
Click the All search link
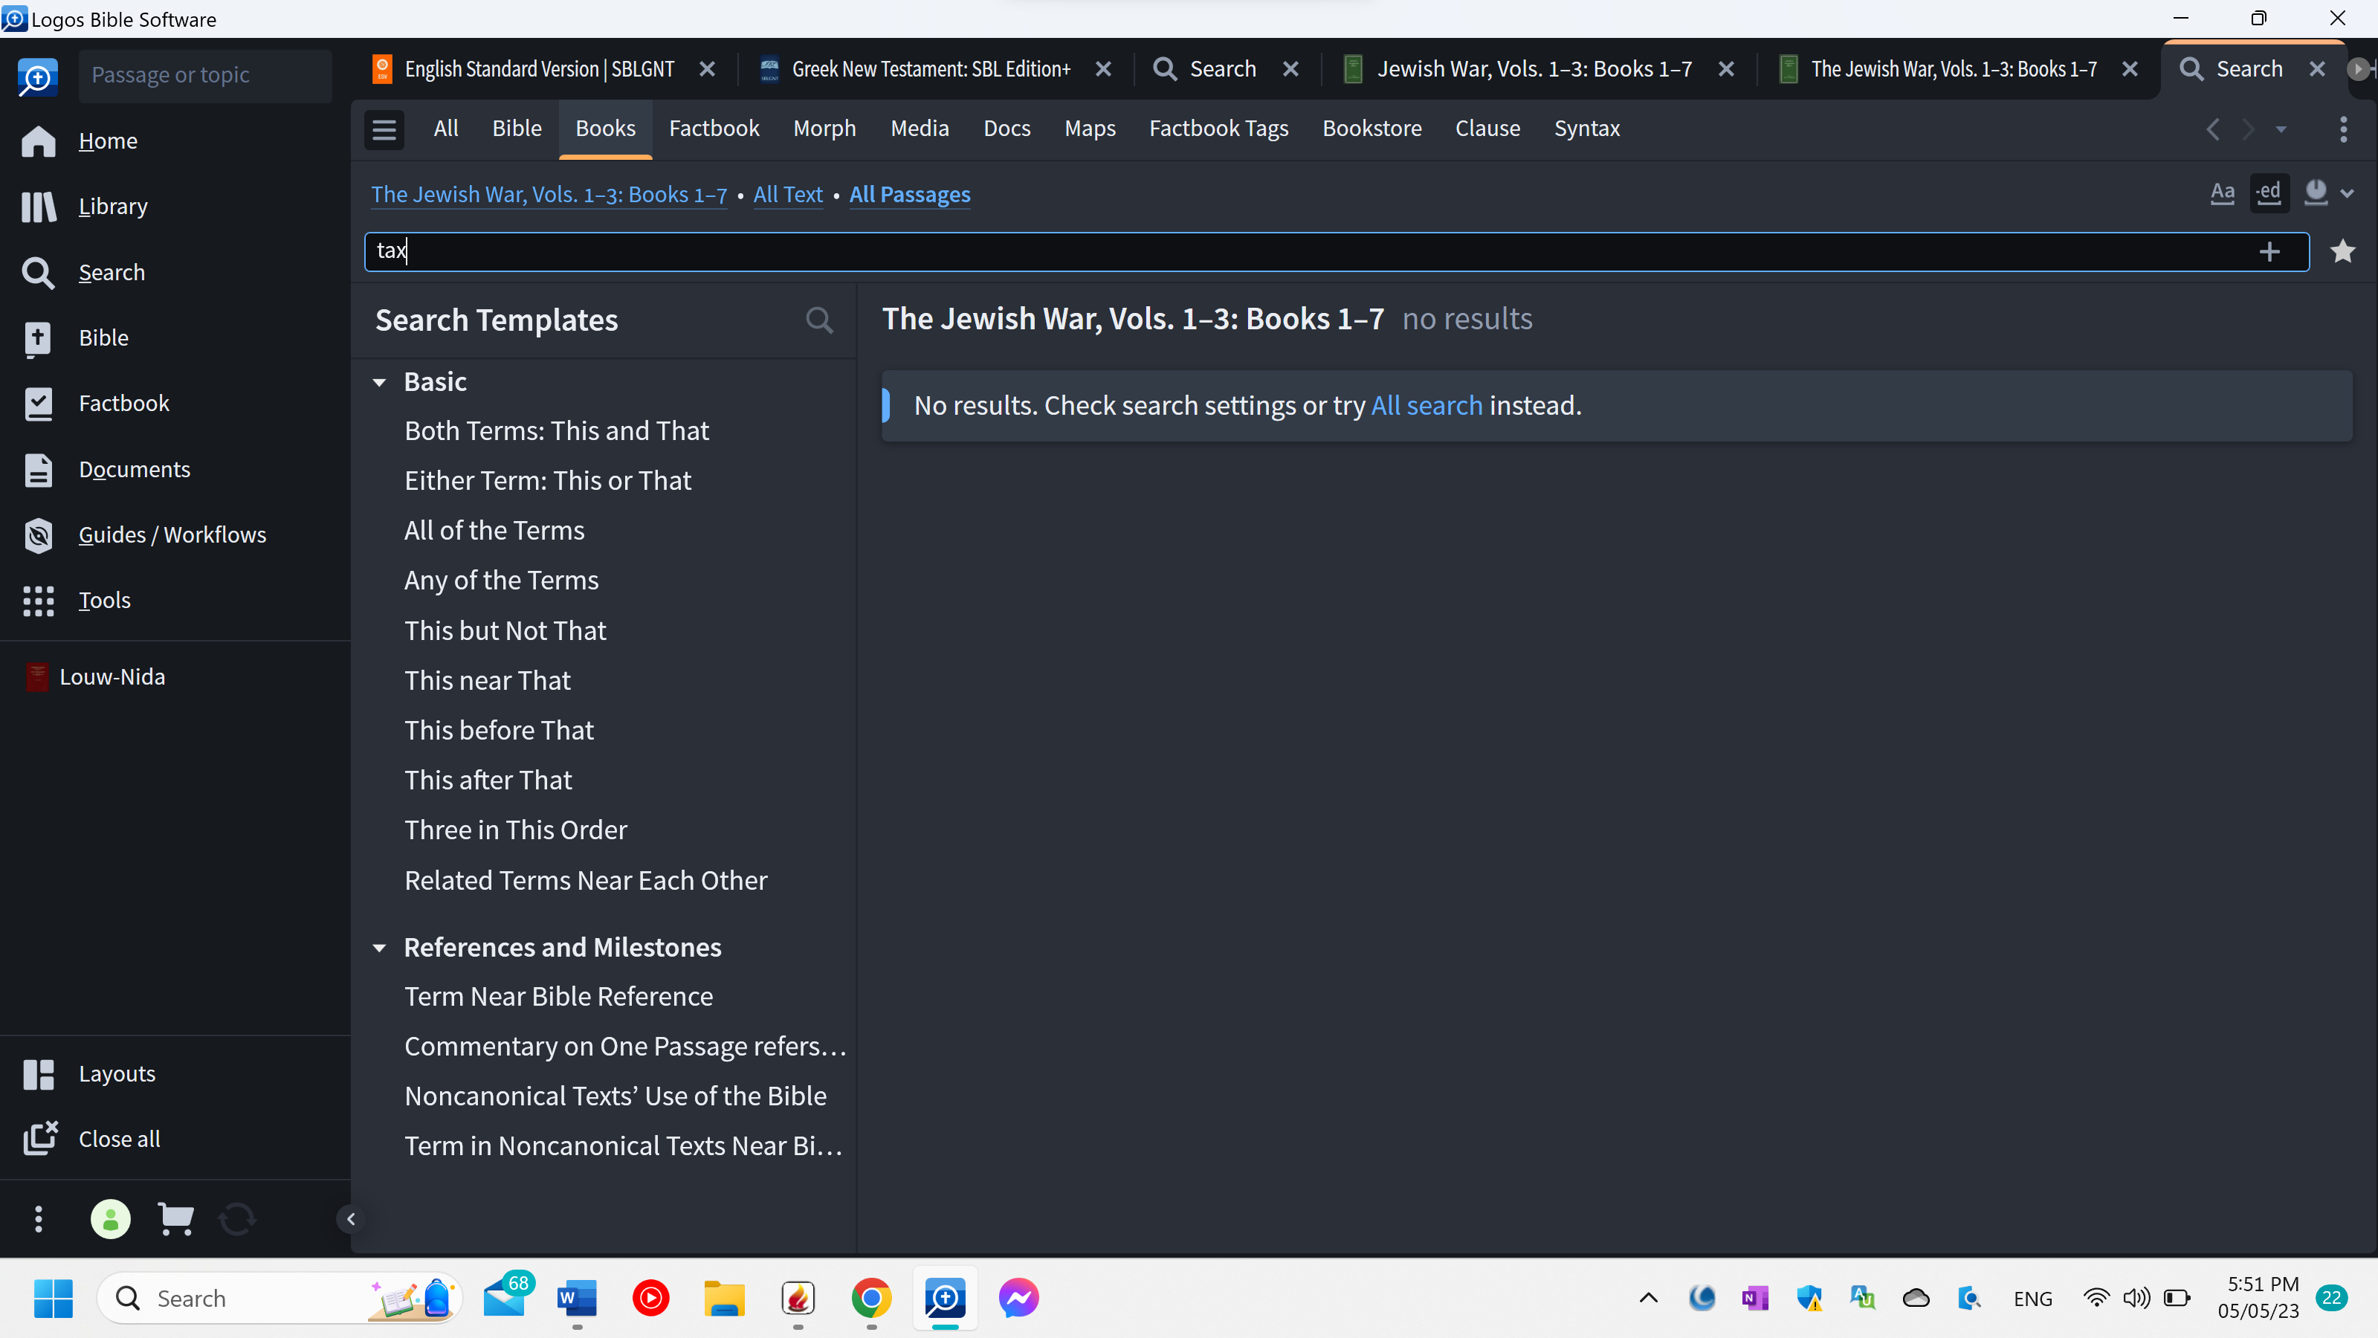(x=1427, y=405)
